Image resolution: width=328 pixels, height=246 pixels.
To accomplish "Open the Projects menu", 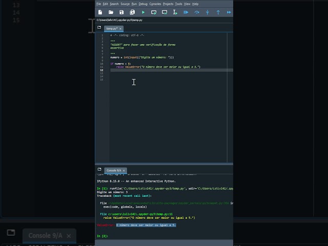I will pyautogui.click(x=168, y=4).
